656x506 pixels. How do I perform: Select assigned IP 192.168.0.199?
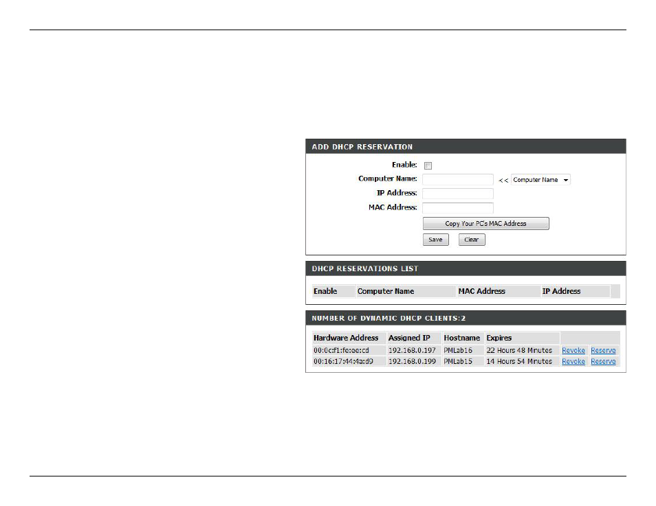(x=412, y=361)
